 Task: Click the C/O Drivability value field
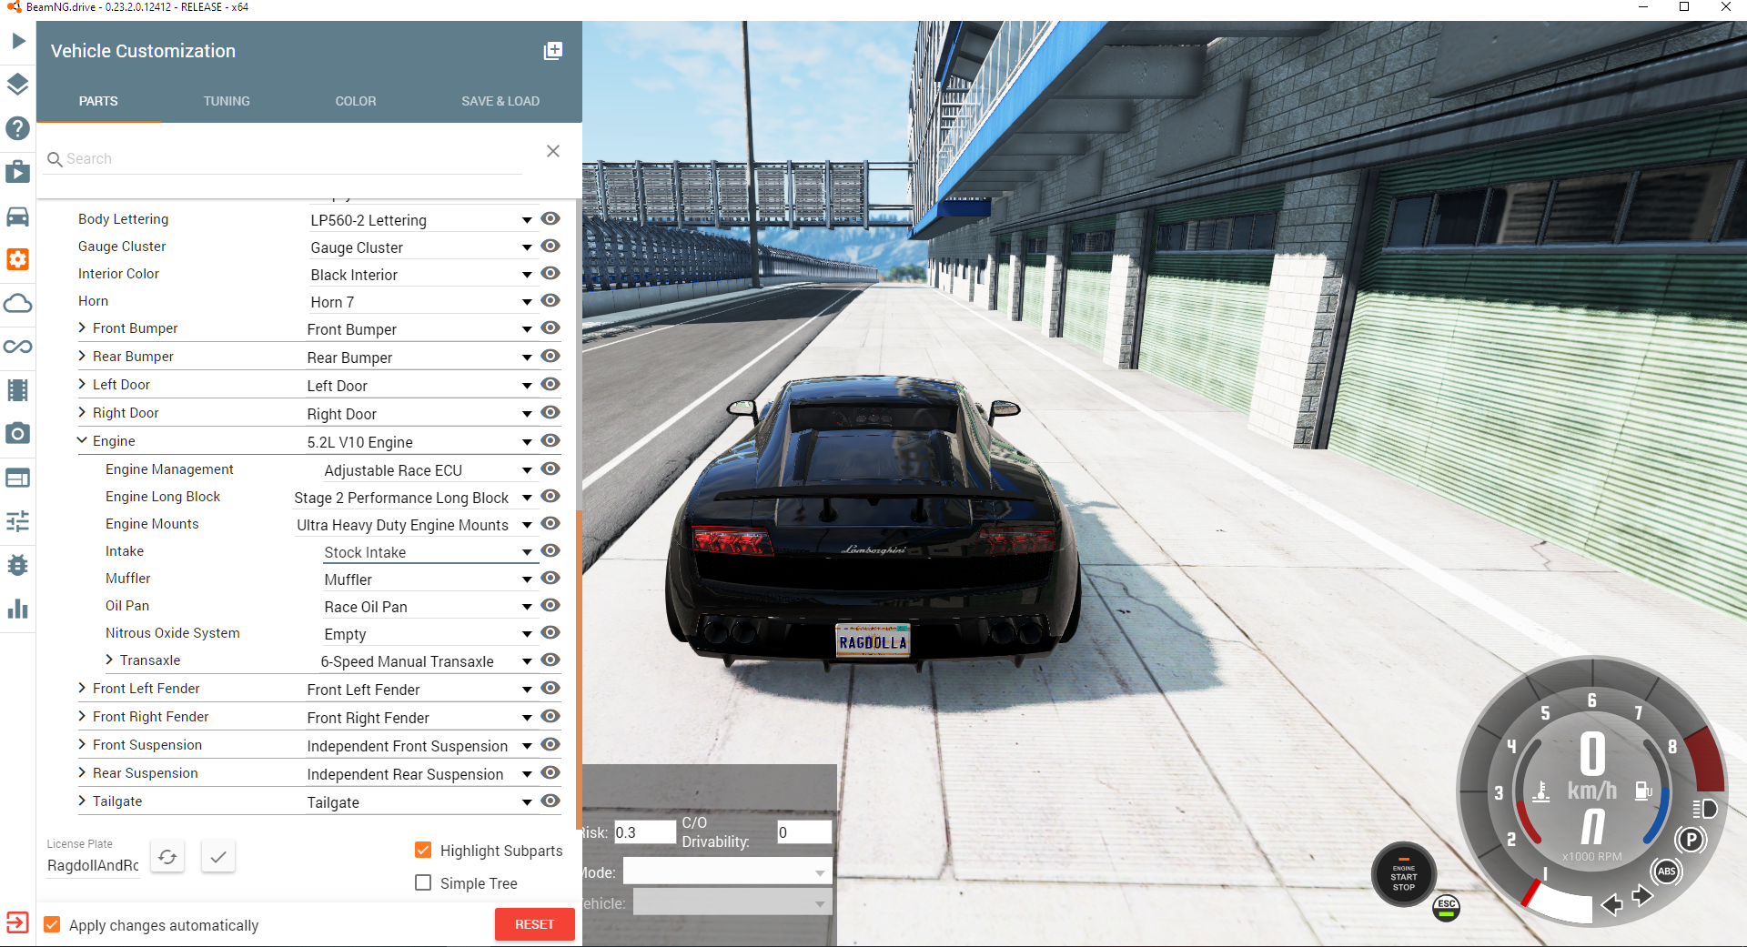804,832
